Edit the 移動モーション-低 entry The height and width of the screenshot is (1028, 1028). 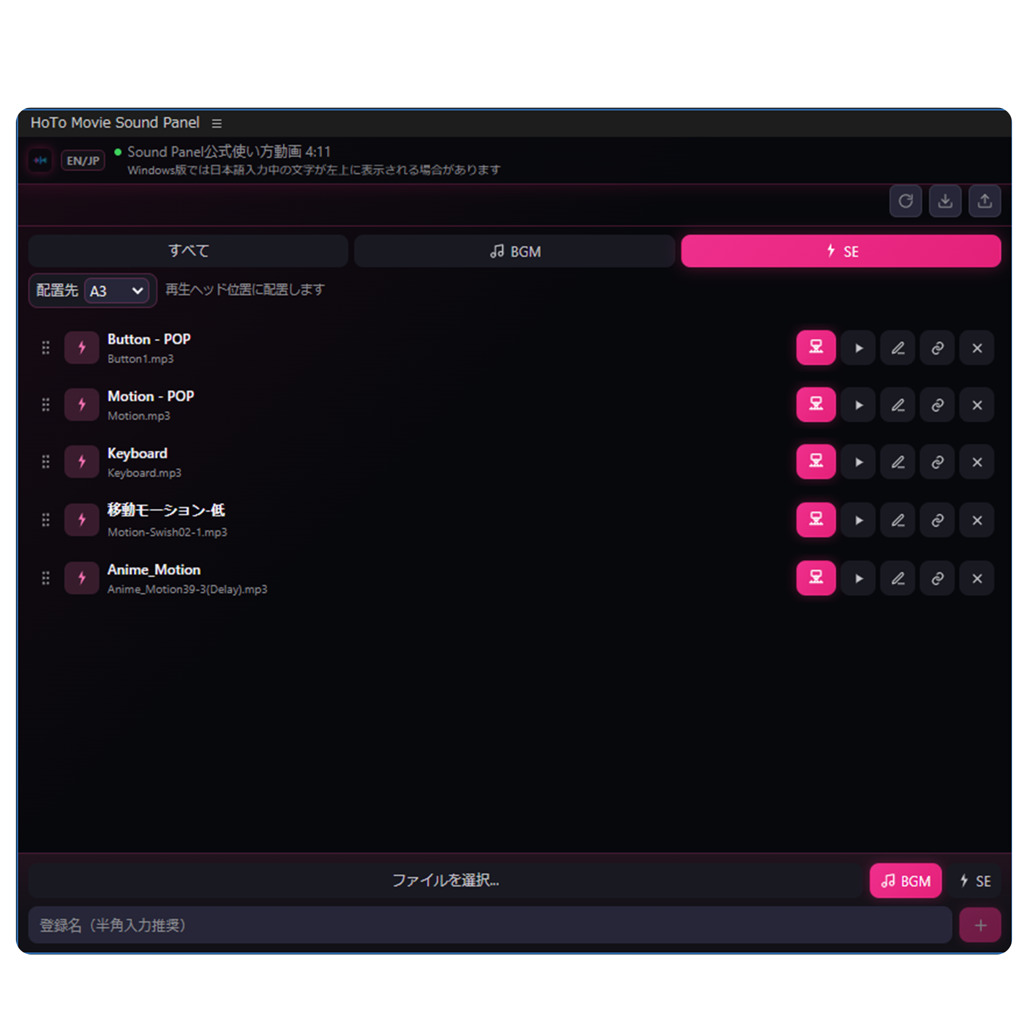coord(897,520)
